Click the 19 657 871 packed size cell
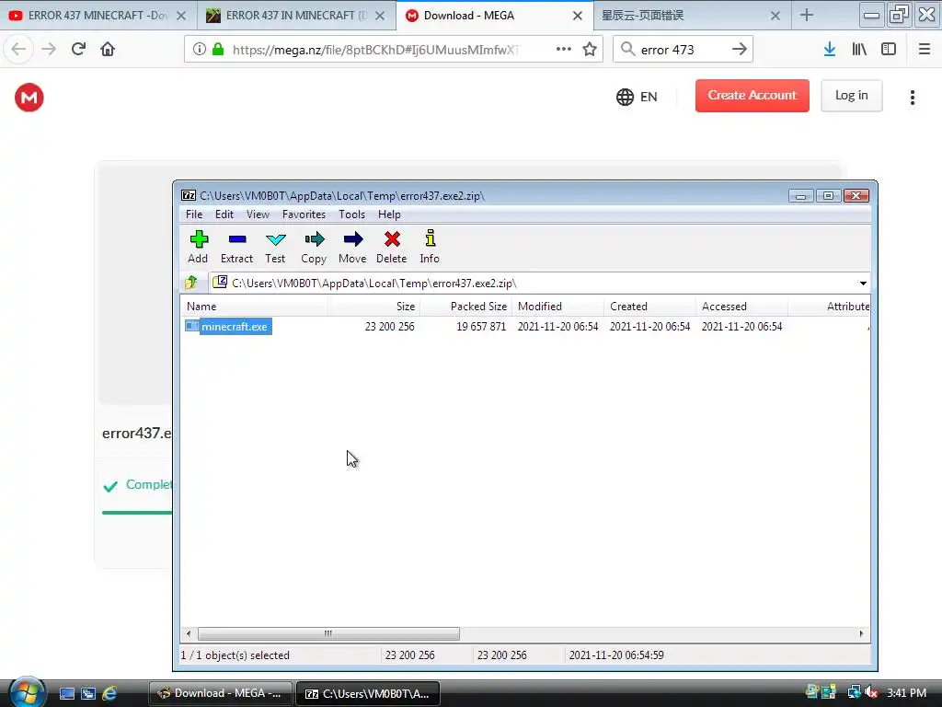Image resolution: width=942 pixels, height=707 pixels. [x=480, y=327]
